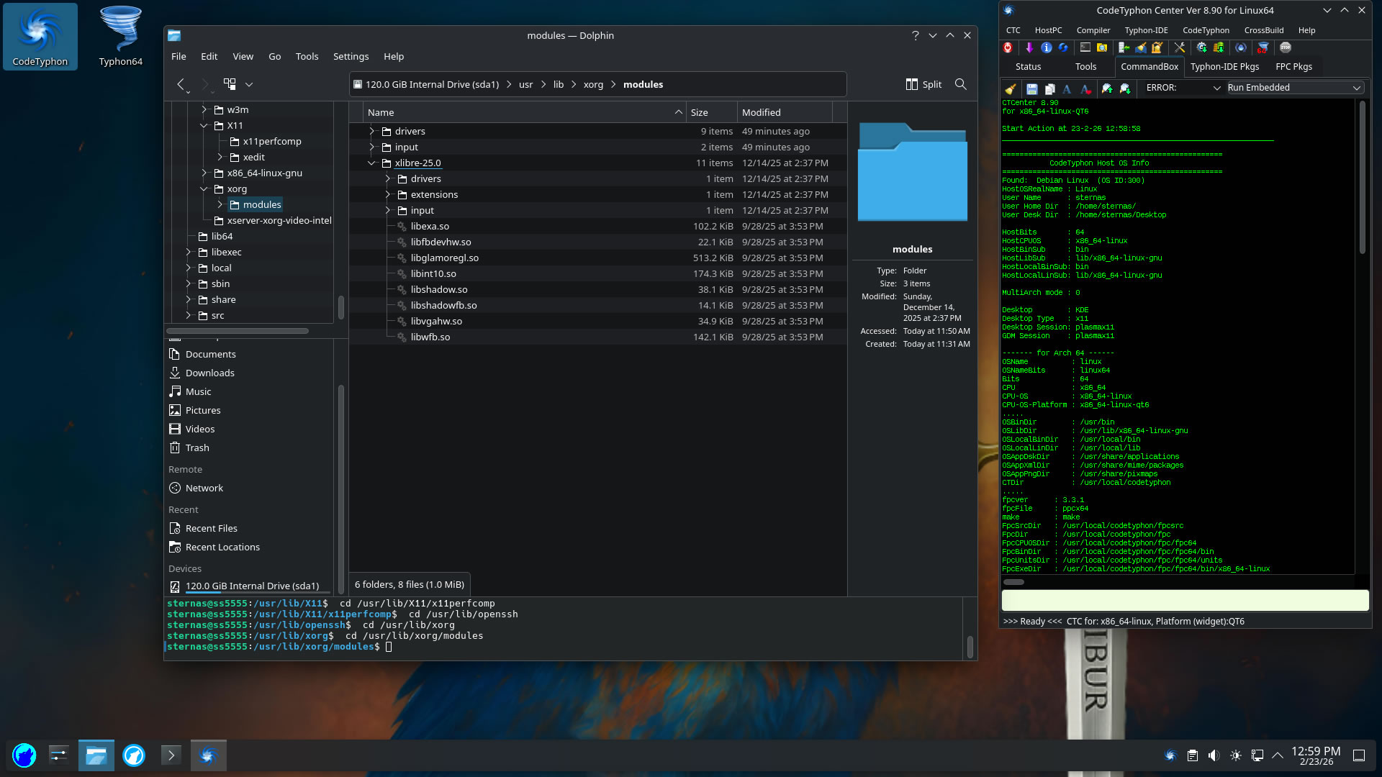This screenshot has height=777, width=1382.
Task: Open the Run Embedded dropdown
Action: click(1293, 88)
